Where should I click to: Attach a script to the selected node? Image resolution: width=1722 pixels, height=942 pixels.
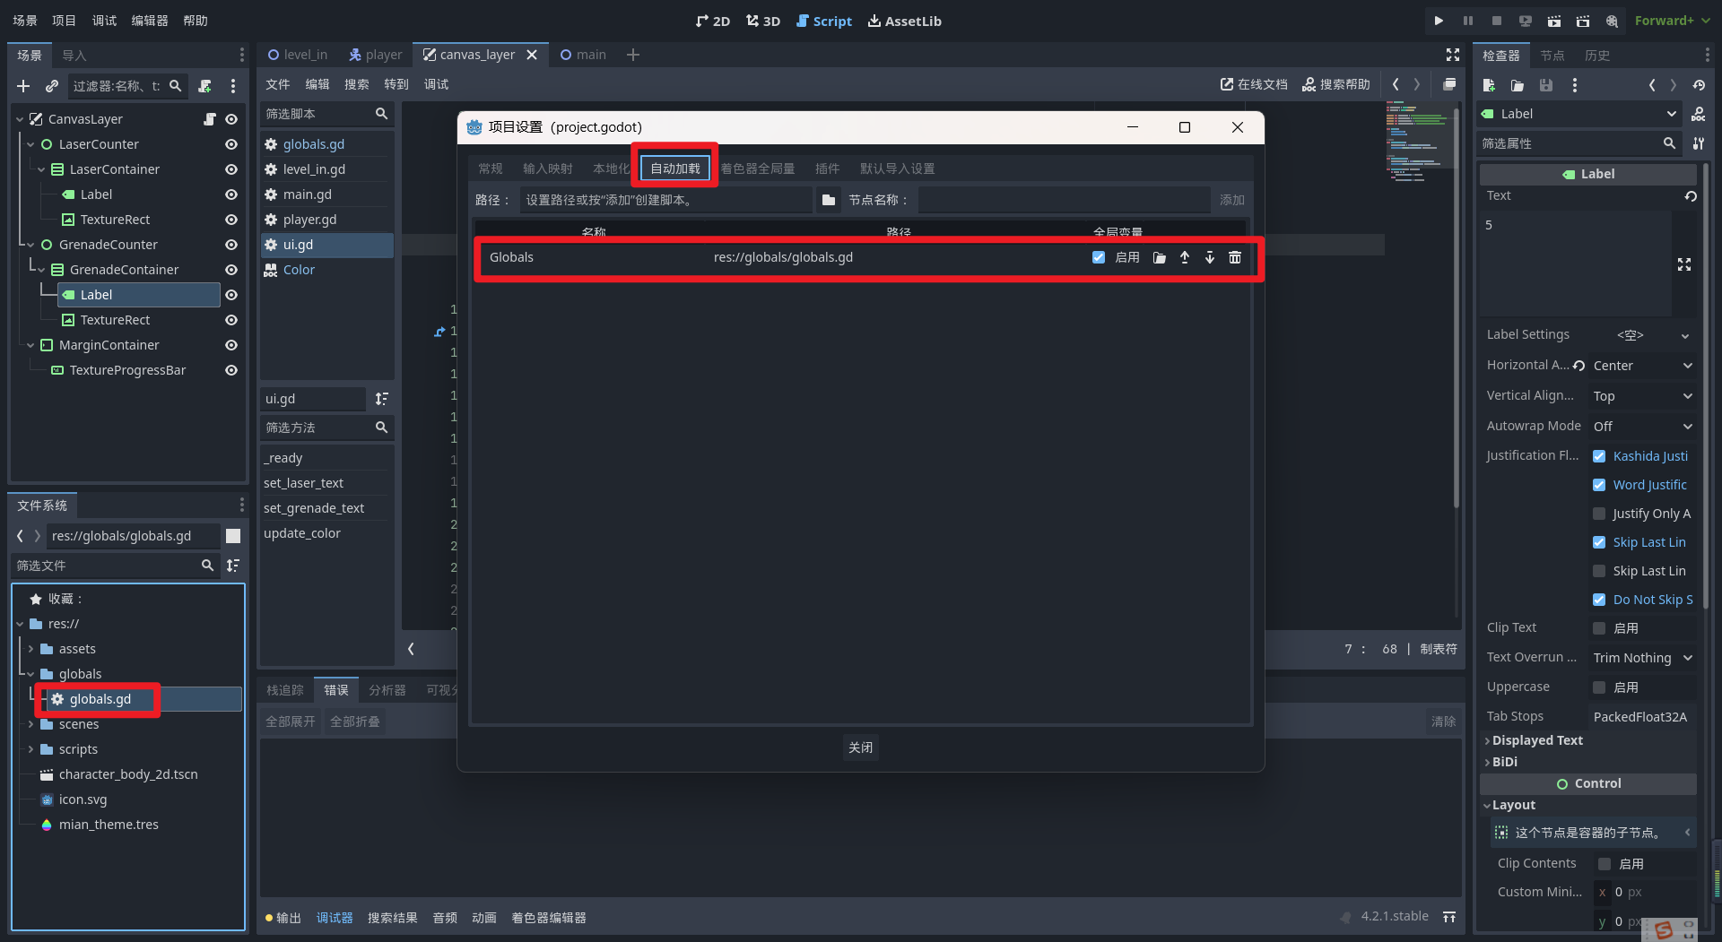[205, 86]
